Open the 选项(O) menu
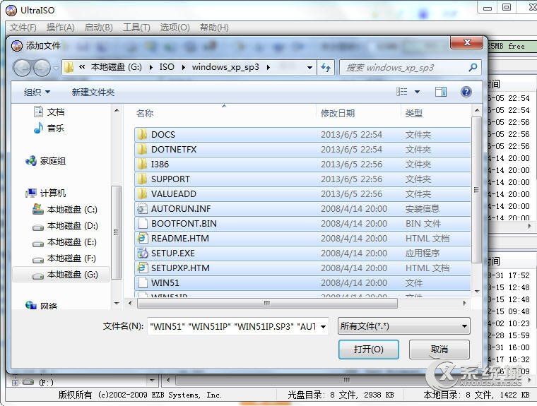This screenshot has width=537, height=406. pyautogui.click(x=175, y=28)
